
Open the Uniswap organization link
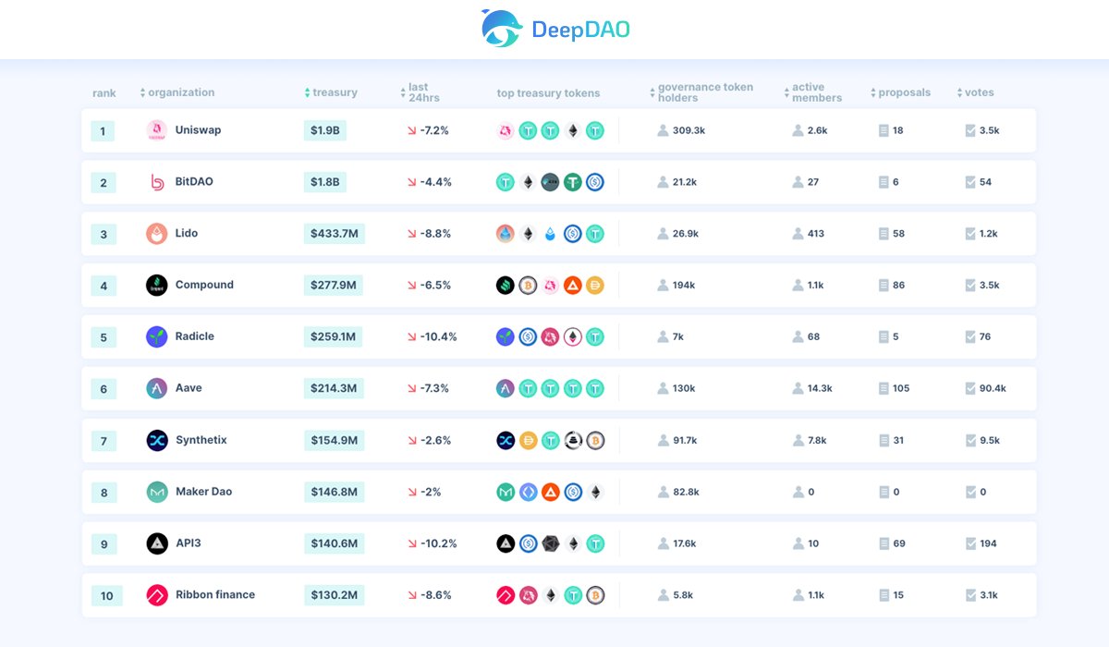point(198,130)
